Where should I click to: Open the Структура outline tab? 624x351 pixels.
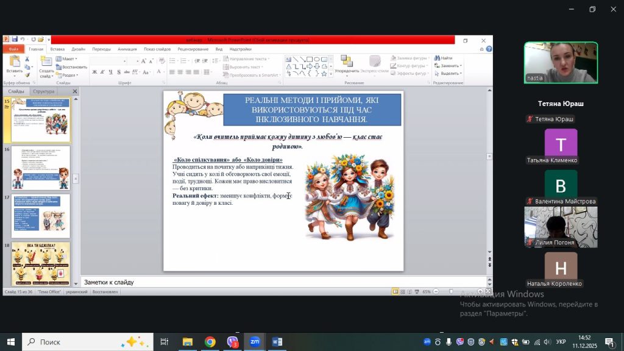[x=43, y=91]
